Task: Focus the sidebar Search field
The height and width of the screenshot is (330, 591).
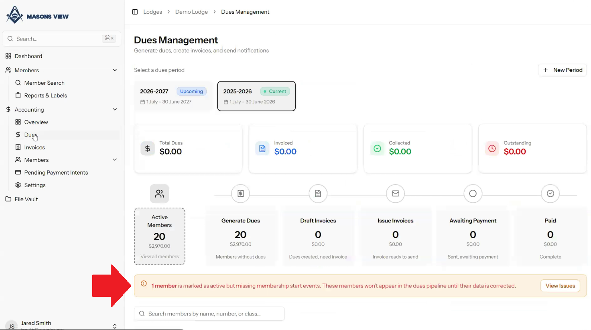Action: [62, 39]
